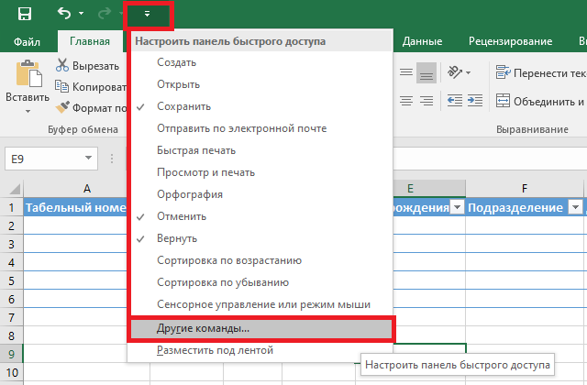Viewport: 587px width, 385px height.
Task: Toggle Сортировка по возрастанию item
Action: pos(260,260)
